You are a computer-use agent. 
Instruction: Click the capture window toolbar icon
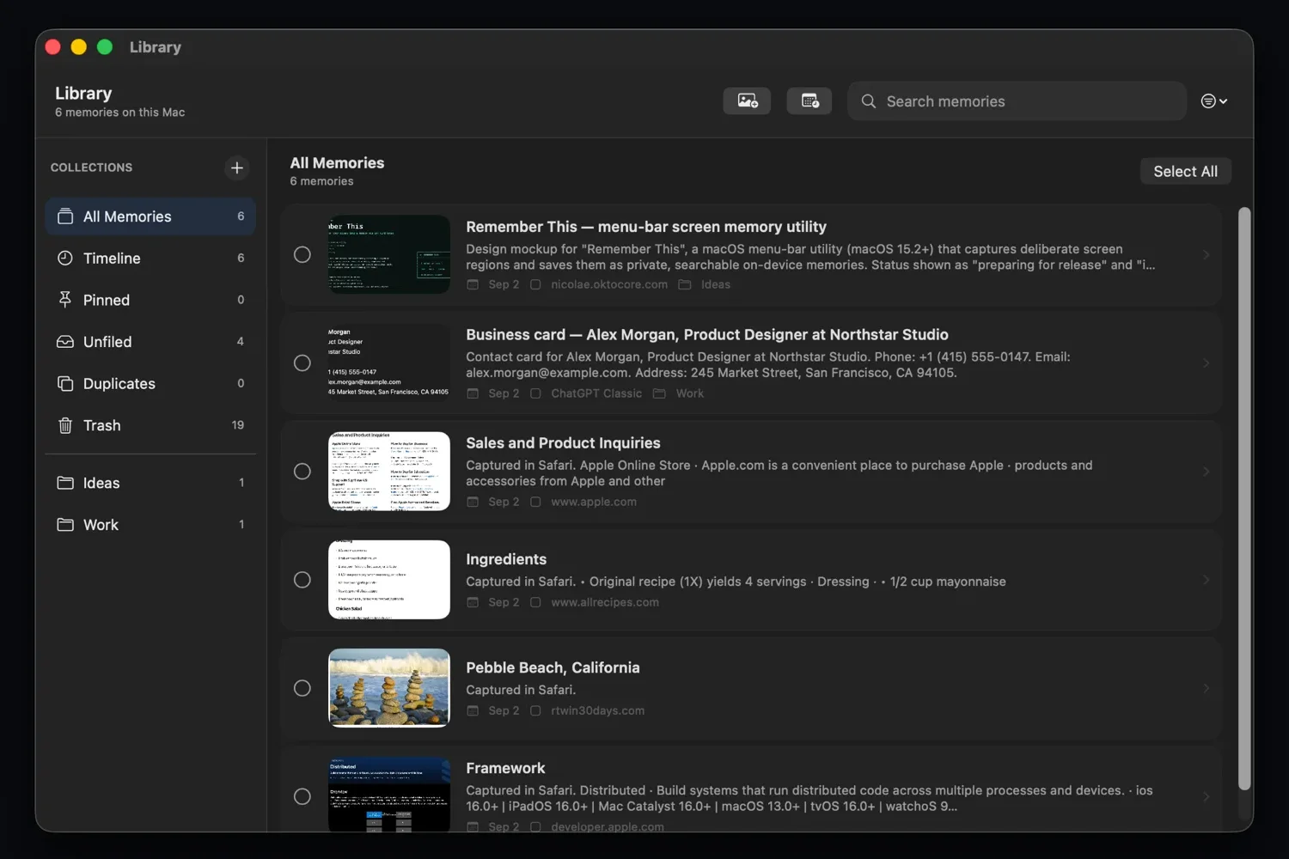(x=809, y=101)
